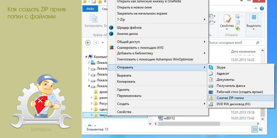
Task: Expand the разное folder tree arrow
Action: coord(91,97)
